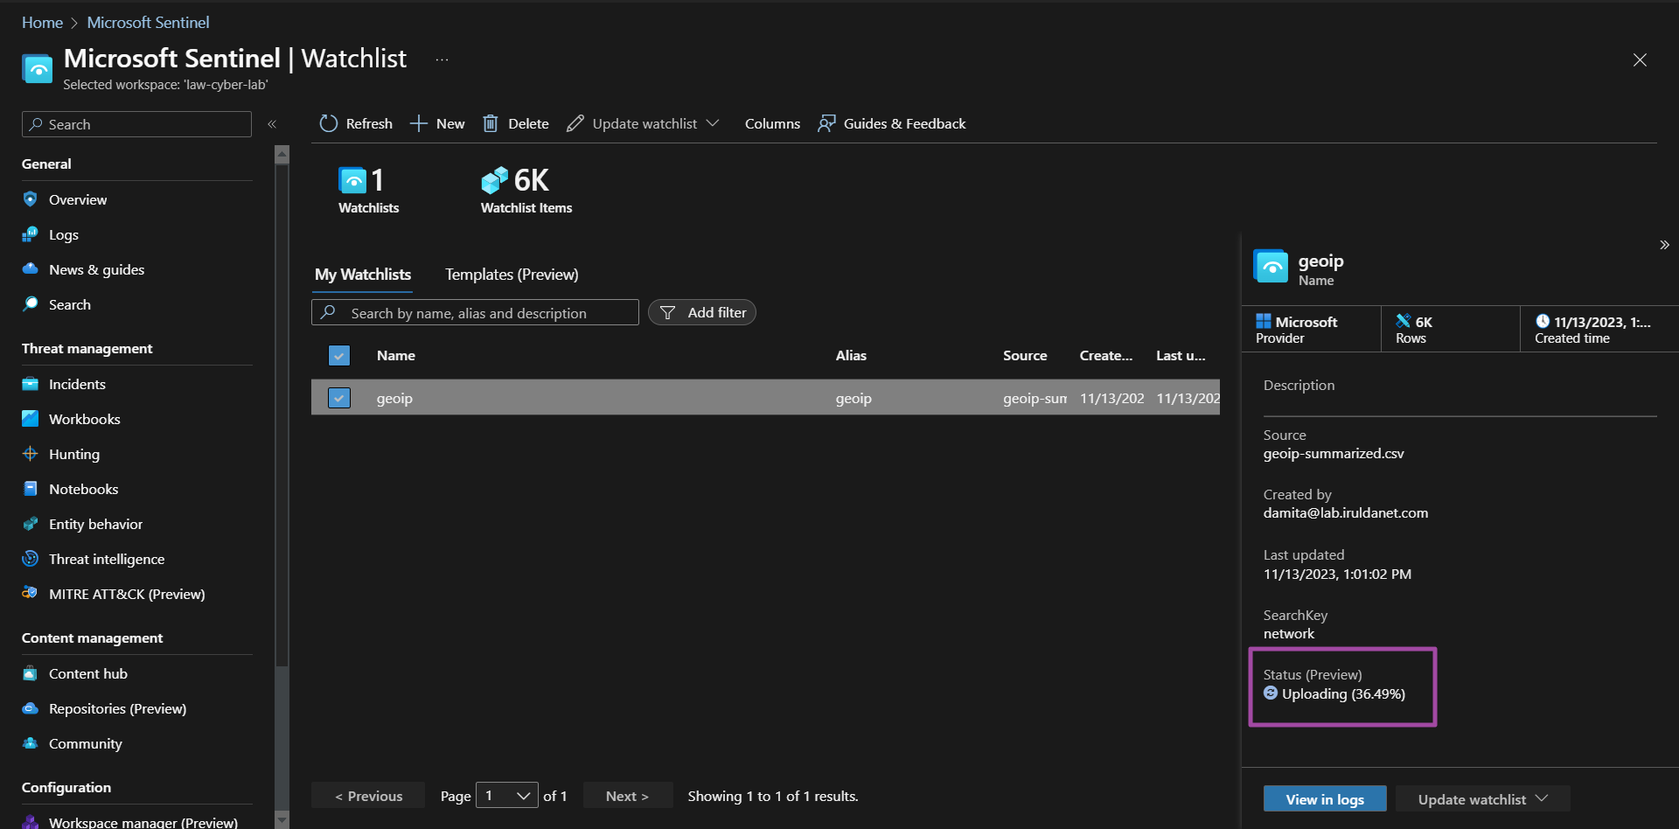Image resolution: width=1679 pixels, height=829 pixels.
Task: Close the Watchlist blade with X
Action: coord(1640,59)
